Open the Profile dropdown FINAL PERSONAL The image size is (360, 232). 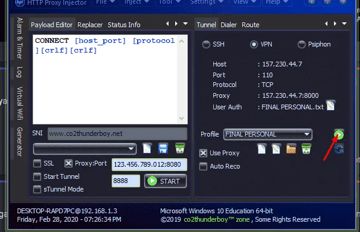[x=268, y=134]
